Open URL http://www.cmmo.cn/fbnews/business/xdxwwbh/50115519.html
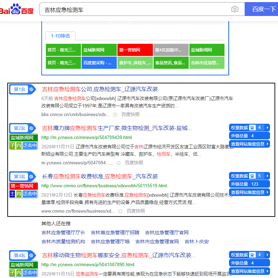 [x=104, y=186]
